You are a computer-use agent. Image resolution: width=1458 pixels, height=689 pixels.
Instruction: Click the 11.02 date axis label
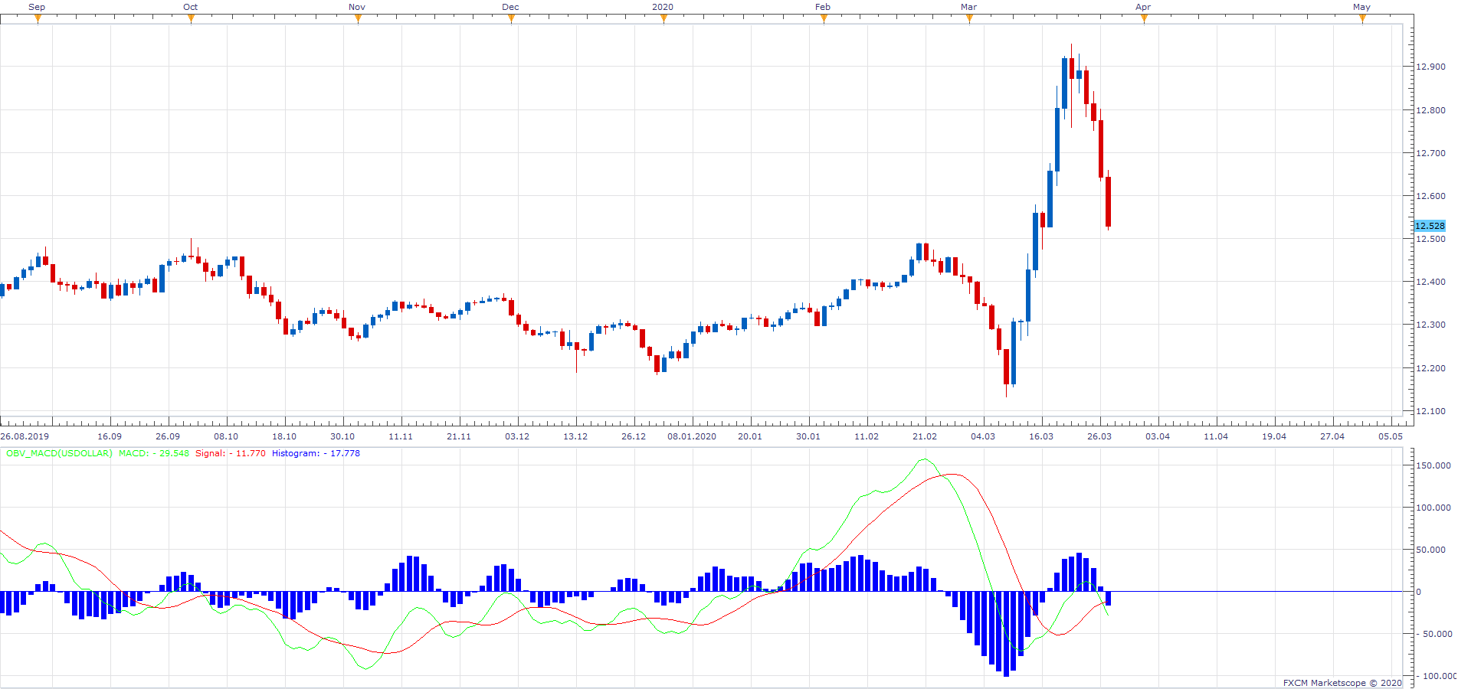867,436
